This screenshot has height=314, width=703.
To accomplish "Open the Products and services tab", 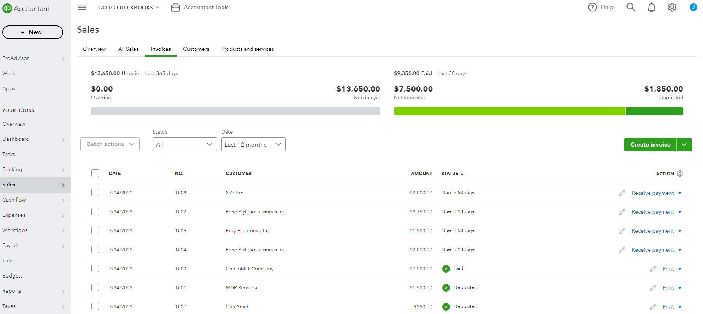I will click(247, 49).
